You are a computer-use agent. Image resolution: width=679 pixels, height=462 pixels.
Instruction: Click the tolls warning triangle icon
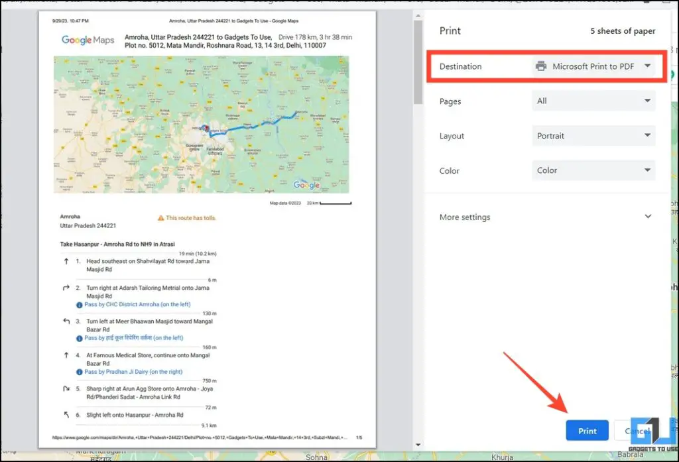click(x=161, y=217)
